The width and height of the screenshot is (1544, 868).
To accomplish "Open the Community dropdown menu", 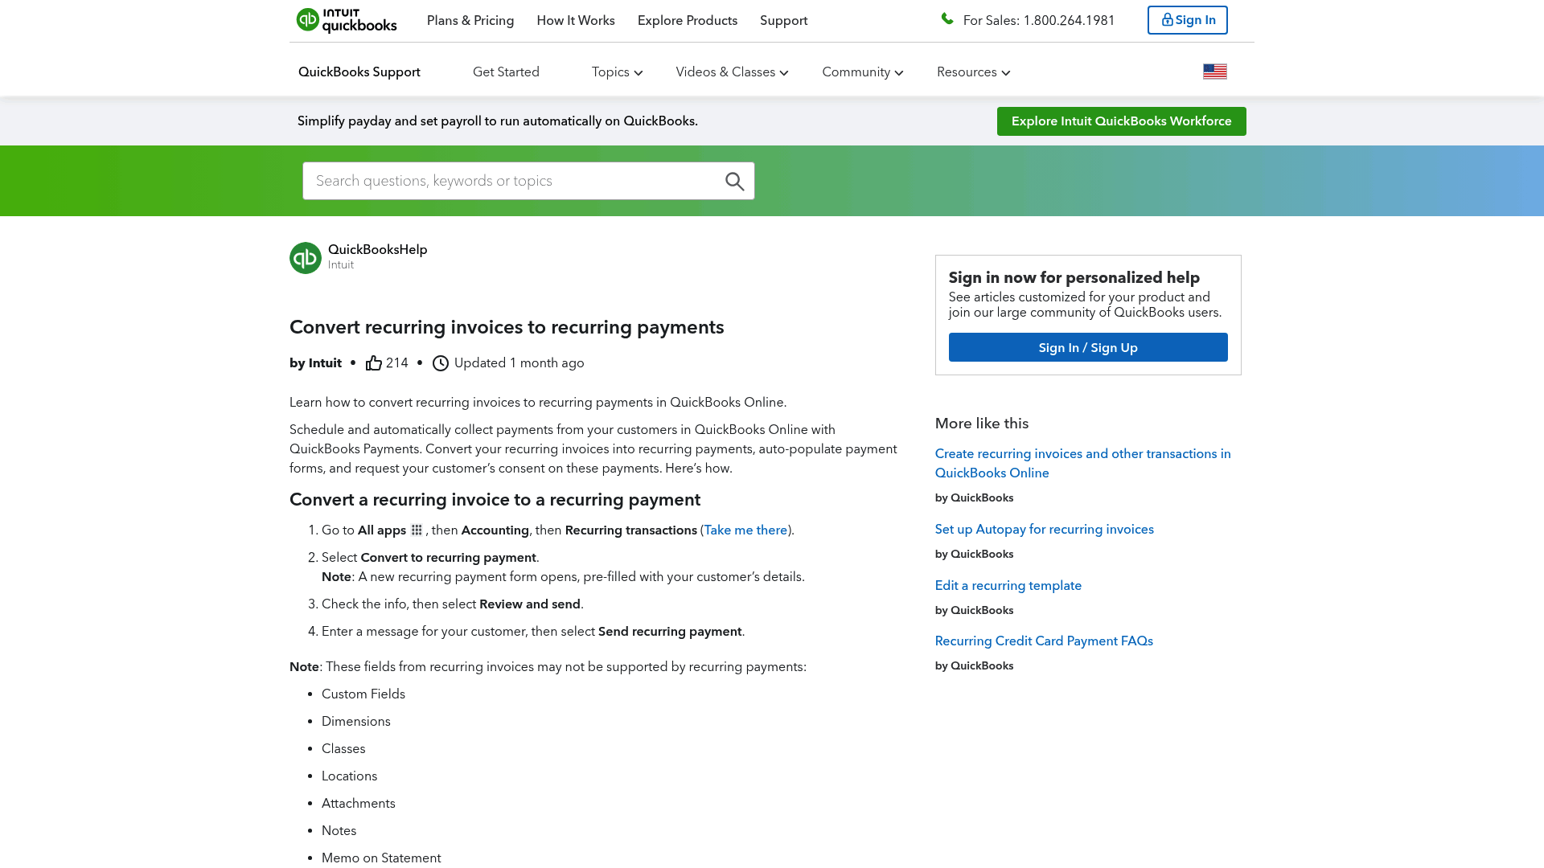I will 862,72.
